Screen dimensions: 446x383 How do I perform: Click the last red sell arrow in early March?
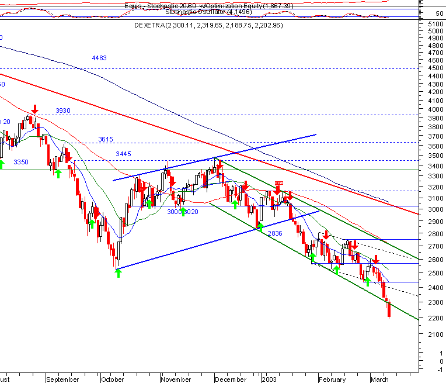click(376, 259)
